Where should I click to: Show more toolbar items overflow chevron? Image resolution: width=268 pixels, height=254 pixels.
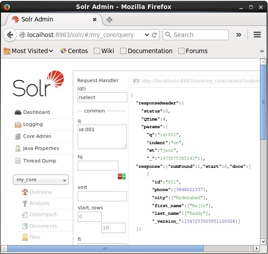239,35
